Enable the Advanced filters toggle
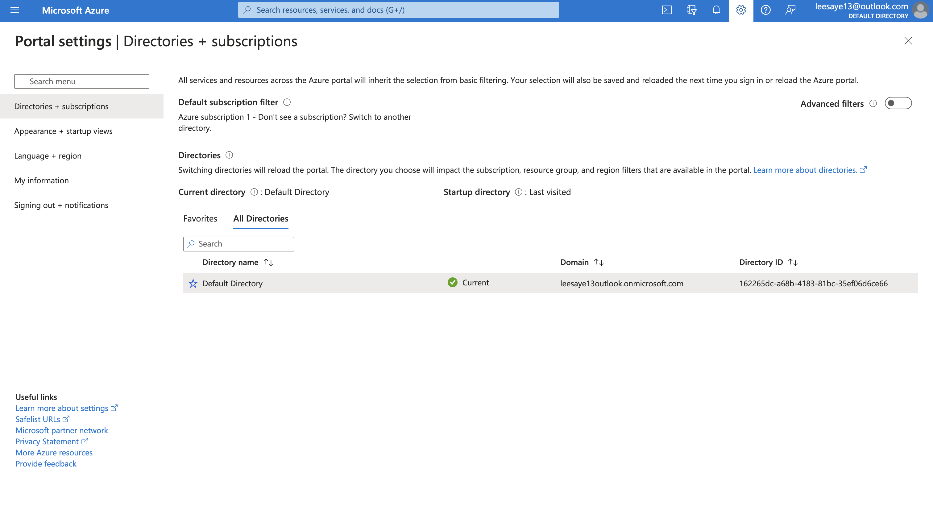Viewport: 933px width, 506px height. (x=898, y=103)
